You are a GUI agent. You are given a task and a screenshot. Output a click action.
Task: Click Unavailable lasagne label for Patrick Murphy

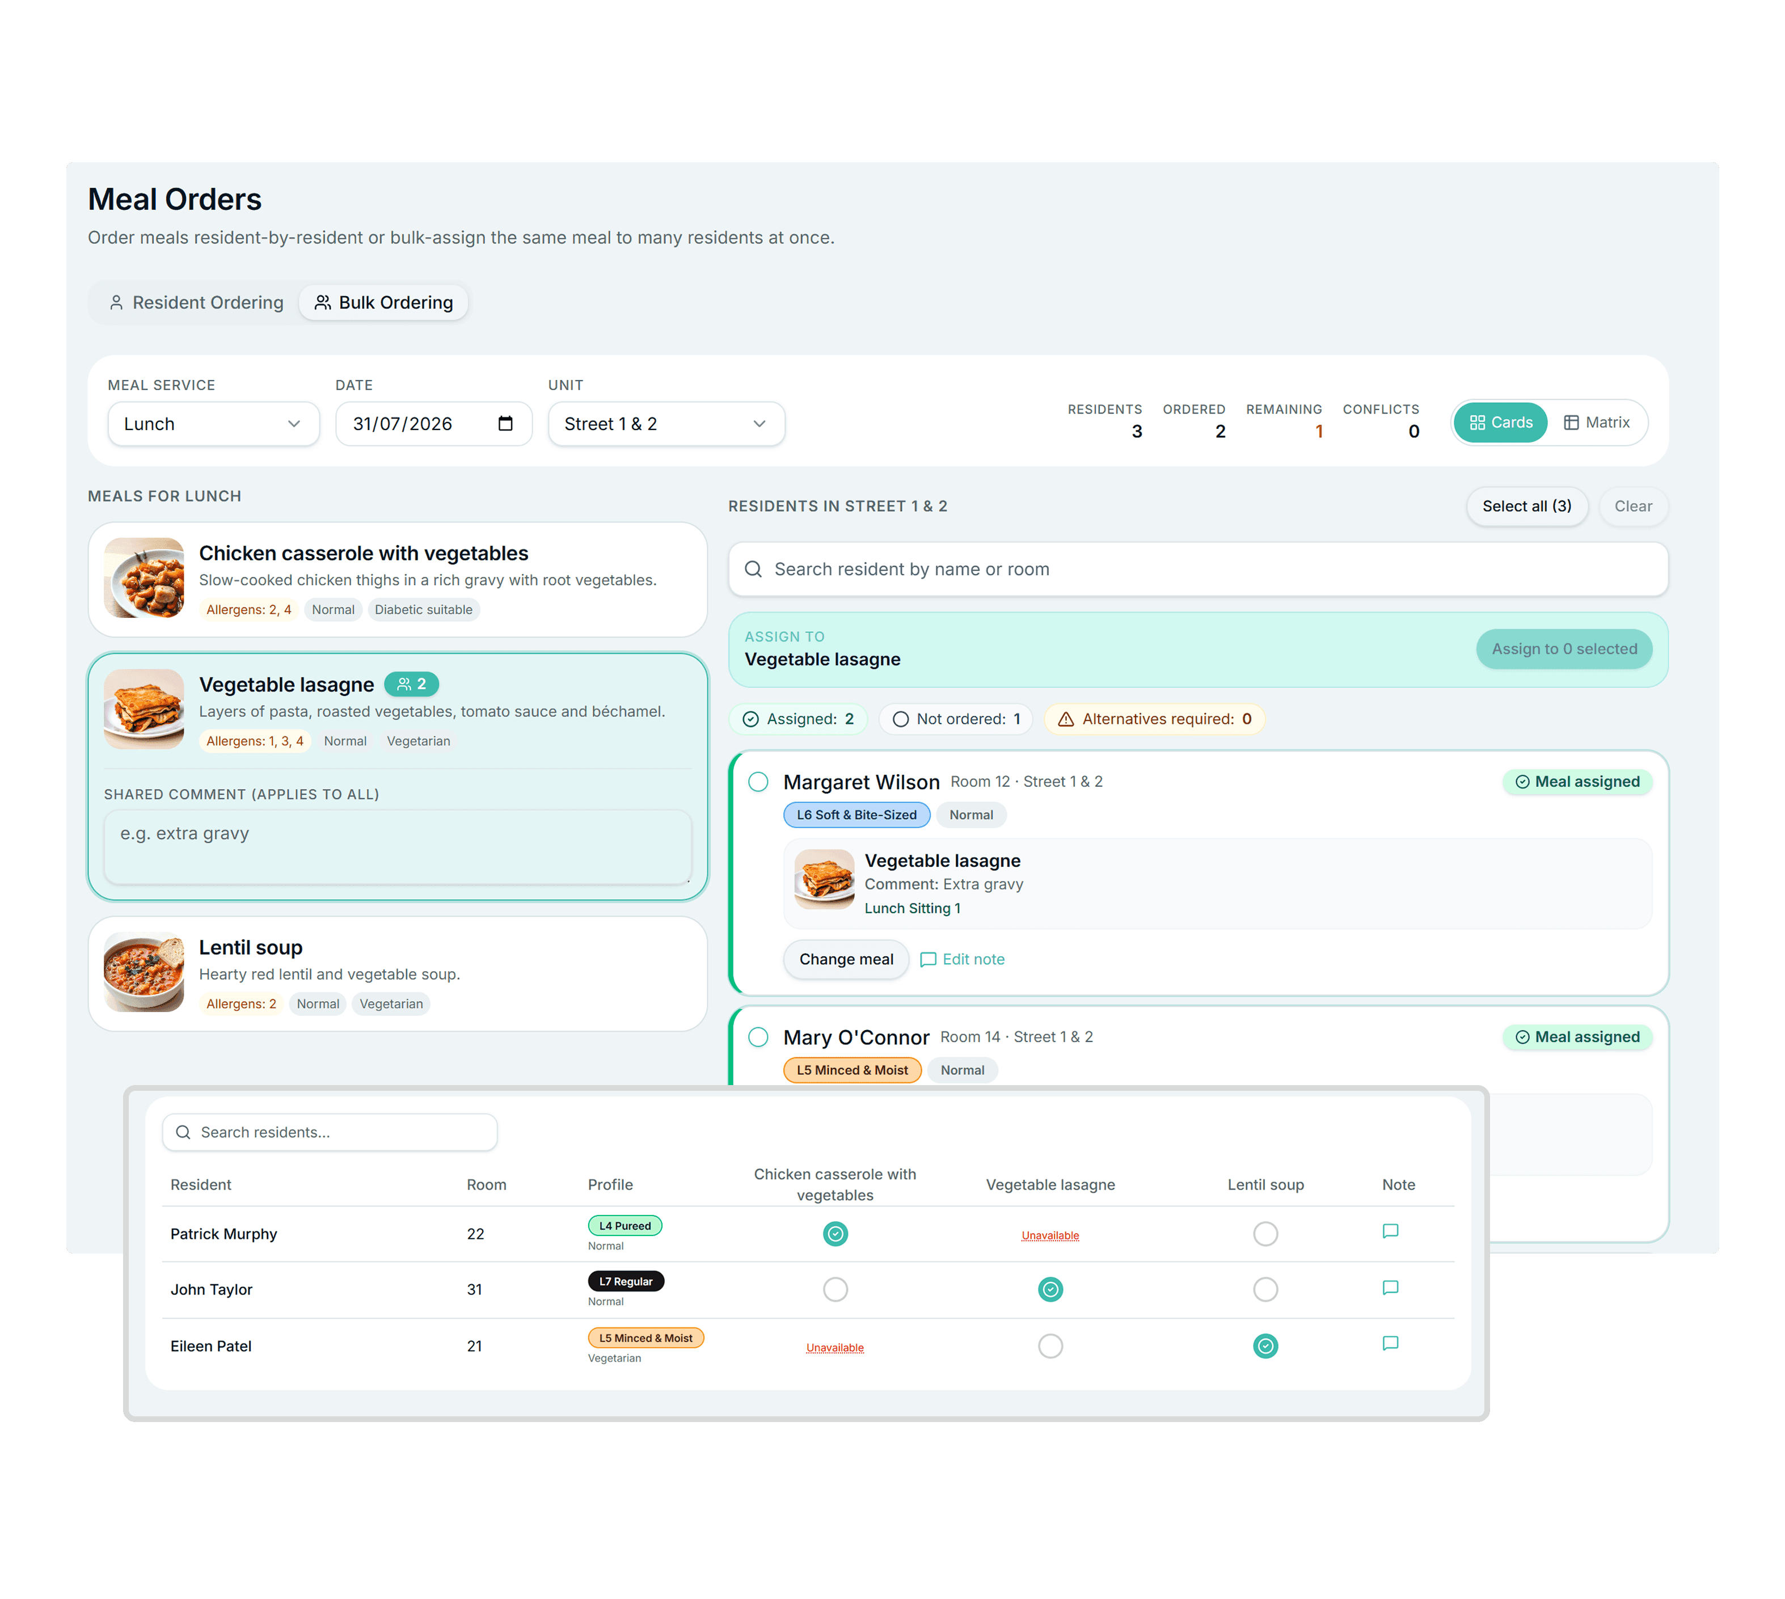pyautogui.click(x=1050, y=1235)
